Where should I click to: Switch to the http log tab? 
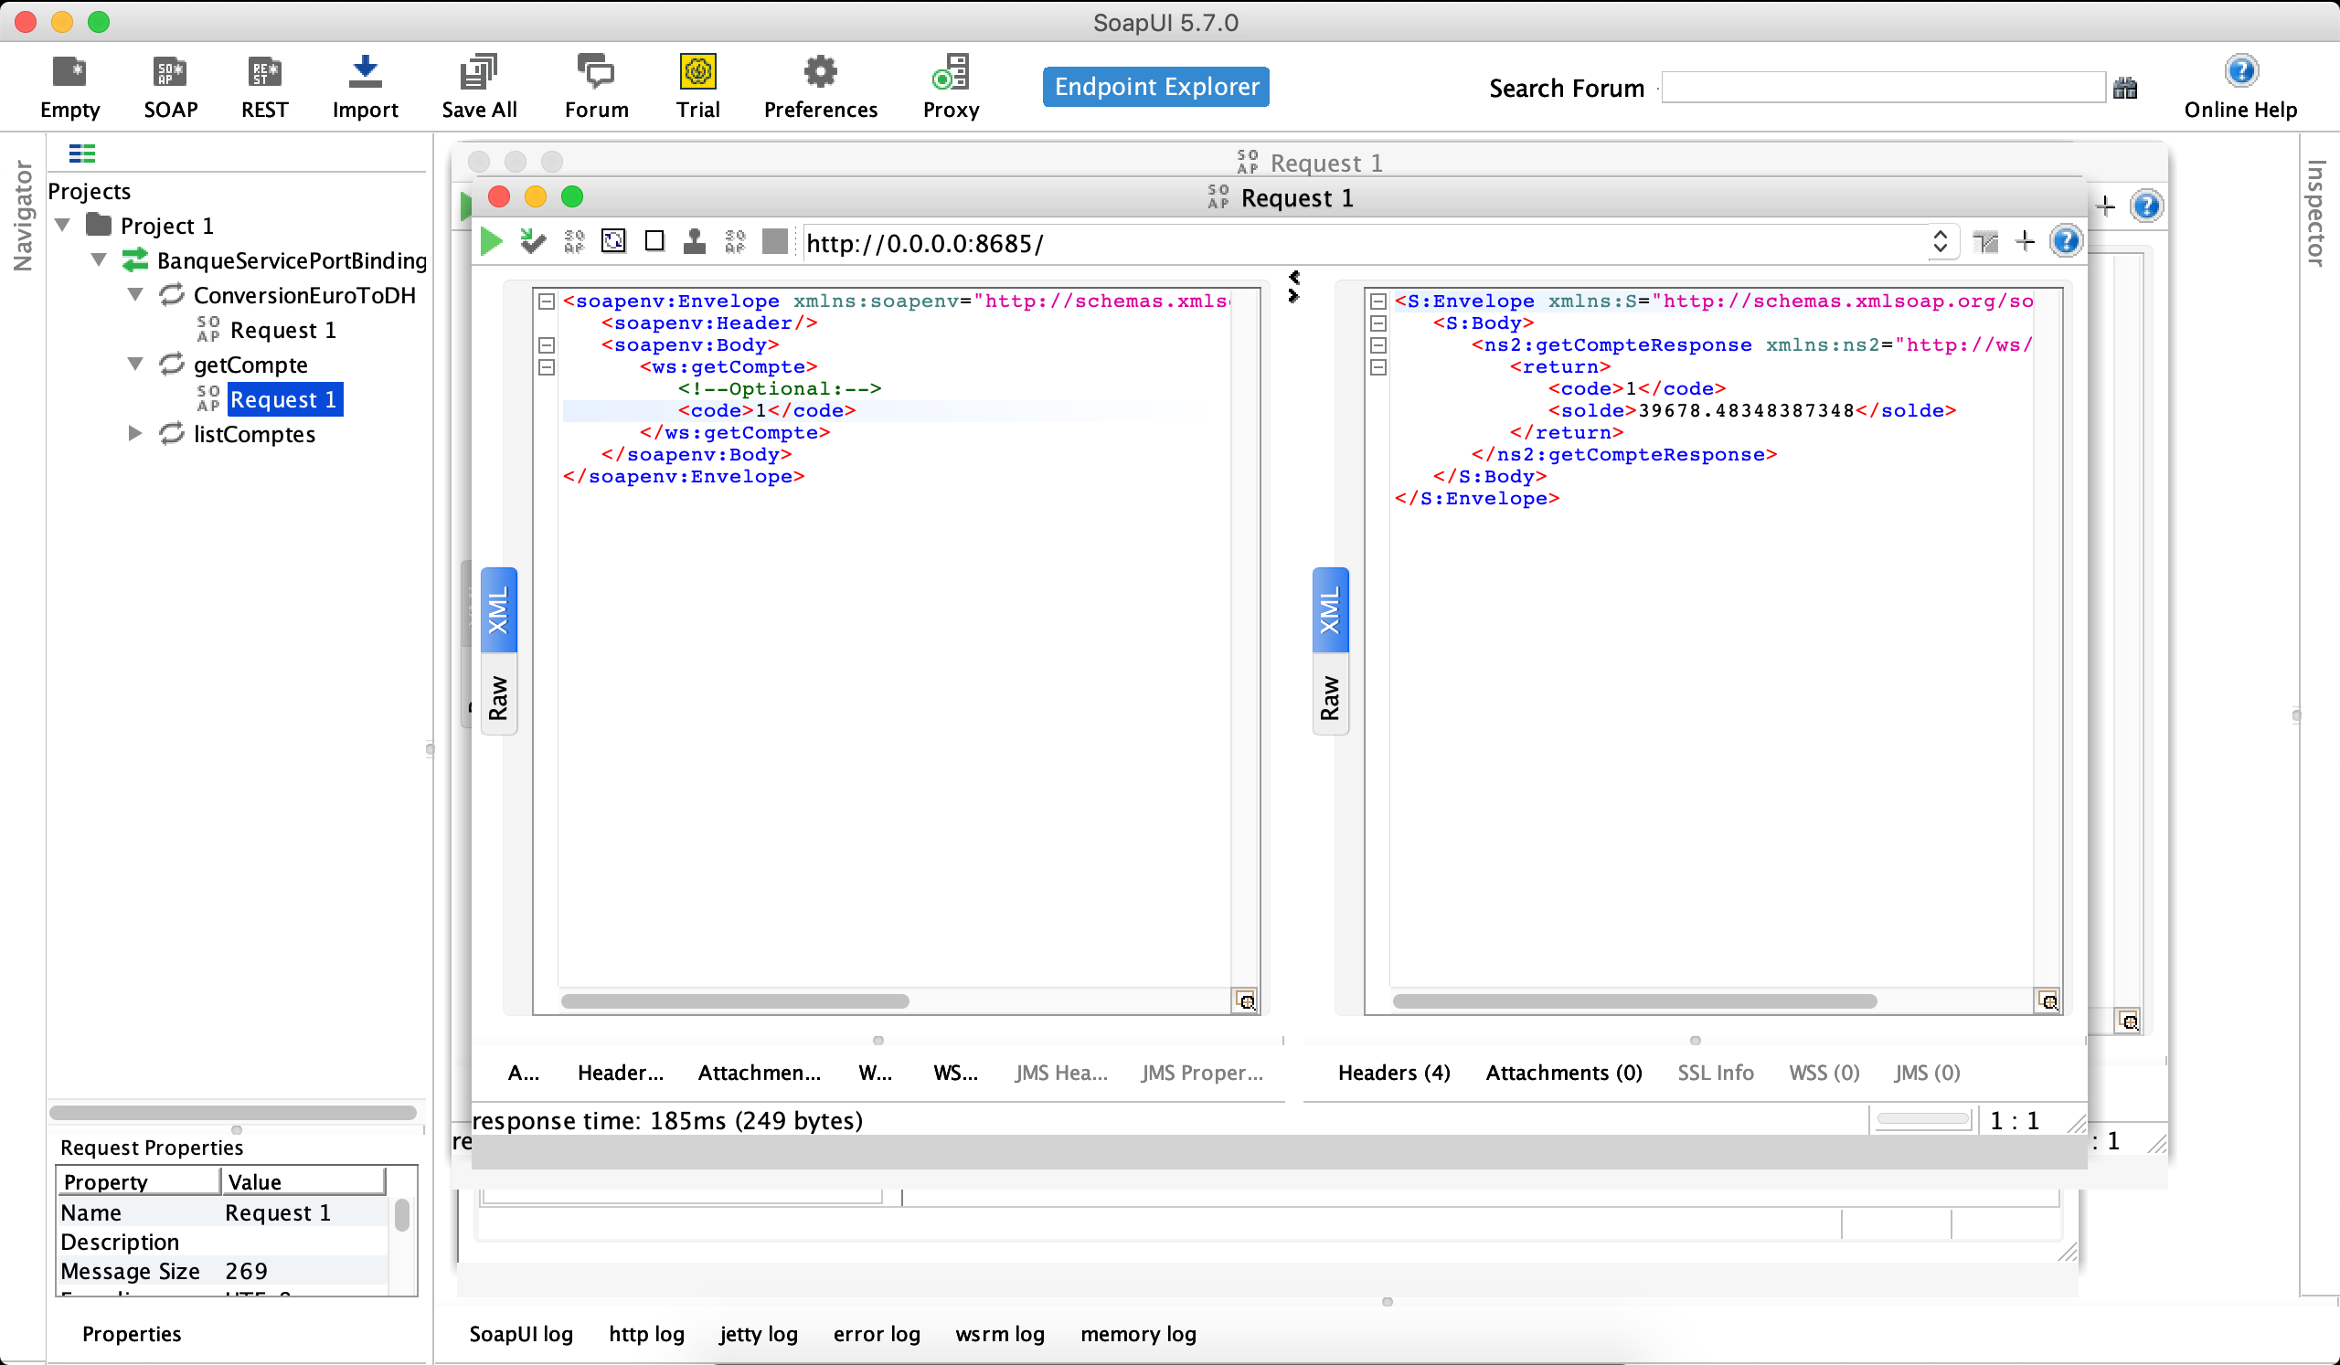tap(646, 1333)
